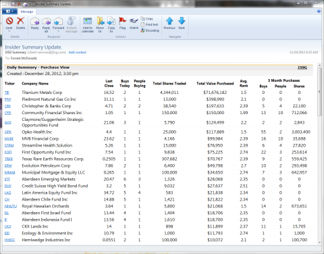Viewport: 324px width, 254px height.
Task: Open ticker link for Evolution Petroleum Corp
Action: coord(8,166)
